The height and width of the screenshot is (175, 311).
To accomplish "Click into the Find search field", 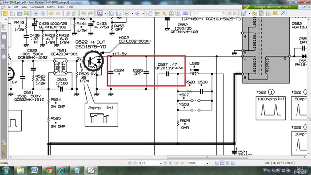I will 207,13.
